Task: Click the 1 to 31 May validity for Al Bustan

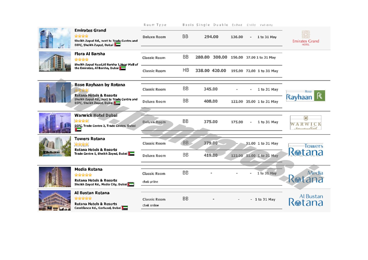Action: 265,199
